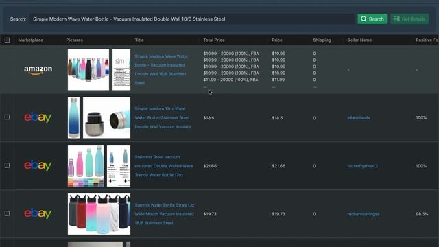Viewport: 439px width, 247px height.
Task: Open seller butterflyshop12 profile link
Action: pos(363,166)
